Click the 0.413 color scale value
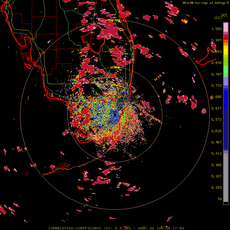The width and height of the screenshot is (230, 230). pos(216,154)
